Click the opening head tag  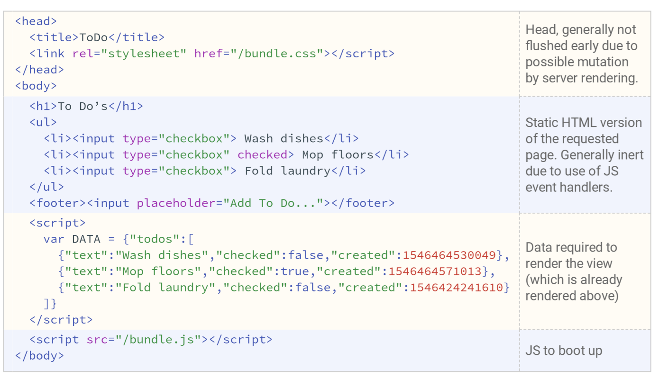point(36,21)
